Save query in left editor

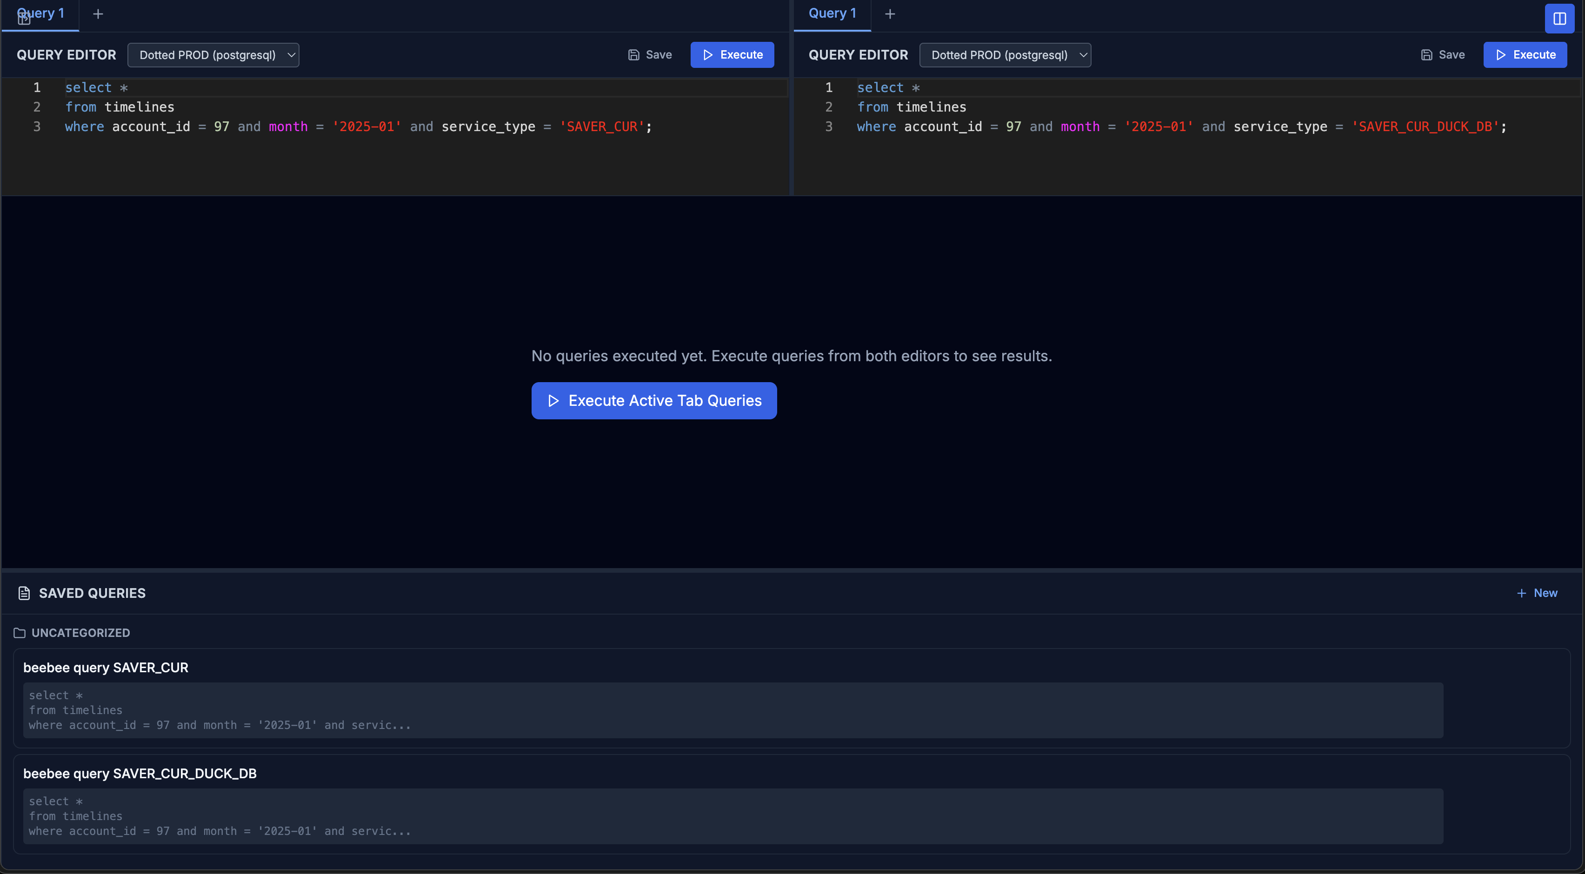(x=650, y=55)
